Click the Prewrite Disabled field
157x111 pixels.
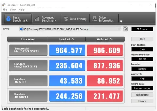point(142,69)
